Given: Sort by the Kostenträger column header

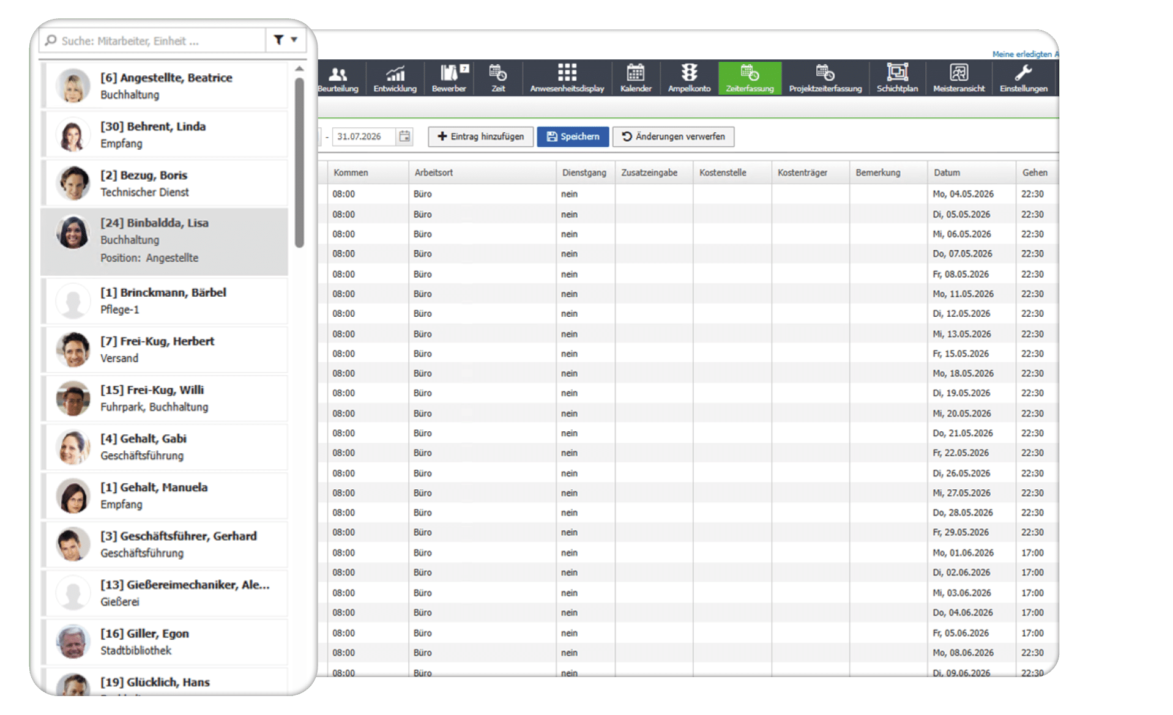Looking at the screenshot, I should coord(811,172).
